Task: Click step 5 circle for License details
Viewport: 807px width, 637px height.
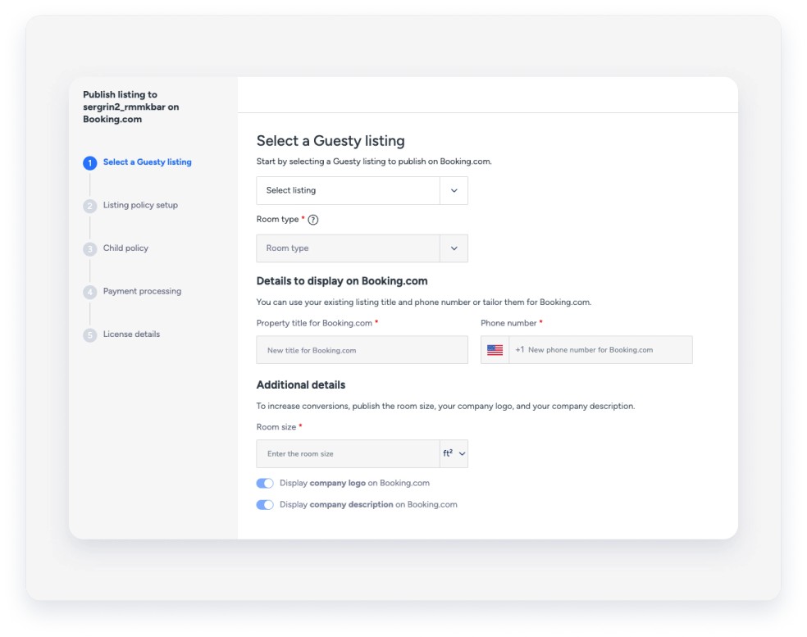Action: tap(90, 335)
